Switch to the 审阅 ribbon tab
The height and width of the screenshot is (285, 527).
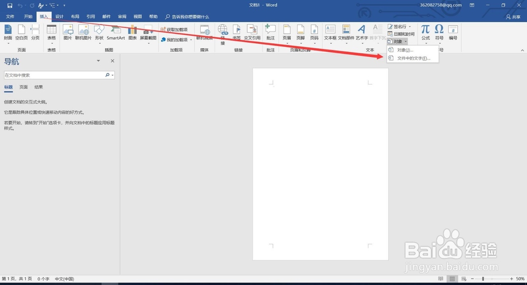(122, 16)
